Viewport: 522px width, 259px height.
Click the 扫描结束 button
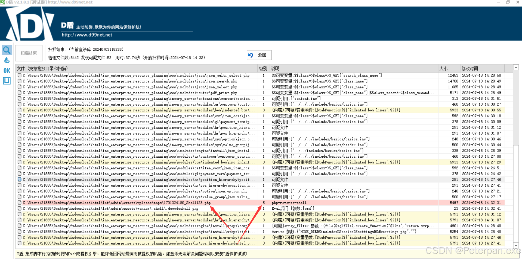click(x=29, y=53)
